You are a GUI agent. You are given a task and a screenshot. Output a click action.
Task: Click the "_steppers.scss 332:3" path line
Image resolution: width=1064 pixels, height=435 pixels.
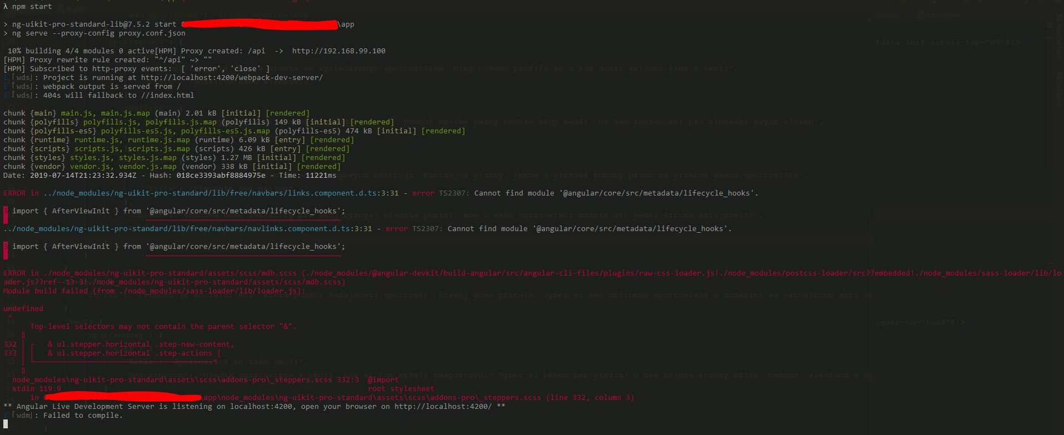point(185,380)
